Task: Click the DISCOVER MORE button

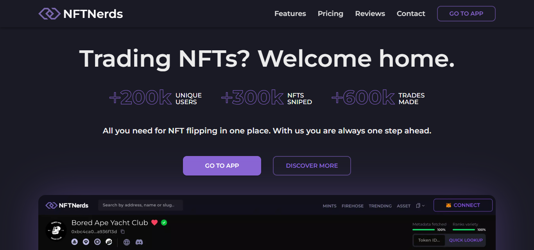Action: tap(312, 165)
